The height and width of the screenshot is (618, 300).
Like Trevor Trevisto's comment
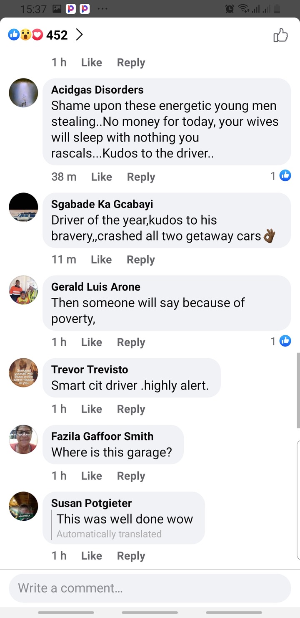pos(92,409)
